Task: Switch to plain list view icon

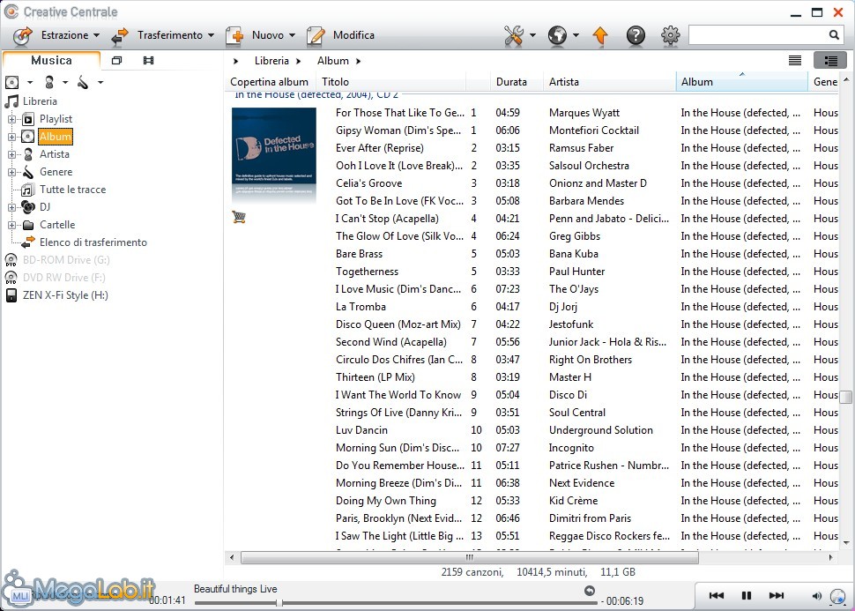Action: tap(795, 61)
